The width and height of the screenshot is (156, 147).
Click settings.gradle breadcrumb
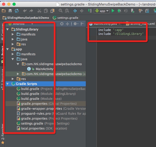coord(65,18)
